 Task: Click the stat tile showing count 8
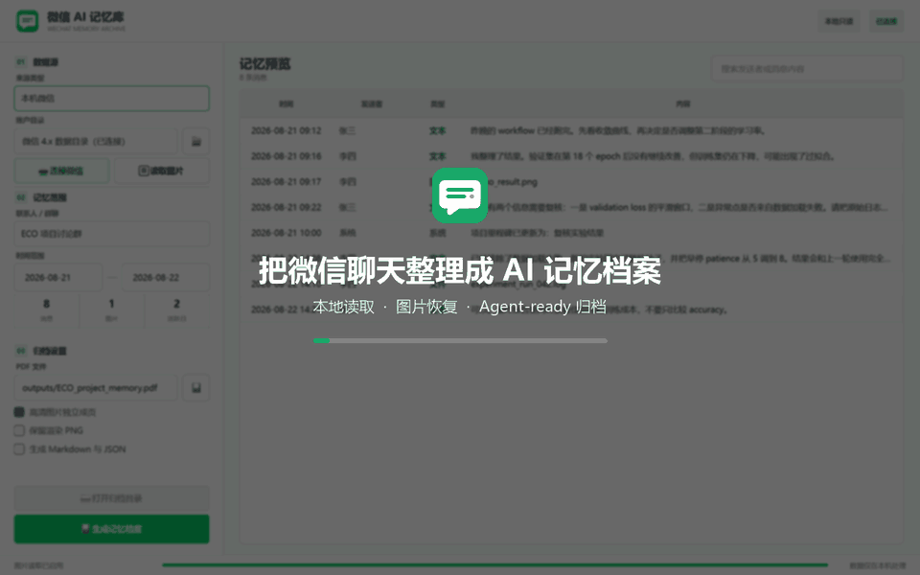(x=46, y=310)
